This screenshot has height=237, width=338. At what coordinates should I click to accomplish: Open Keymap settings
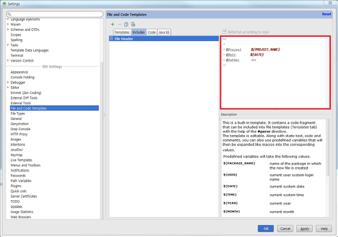point(17,155)
